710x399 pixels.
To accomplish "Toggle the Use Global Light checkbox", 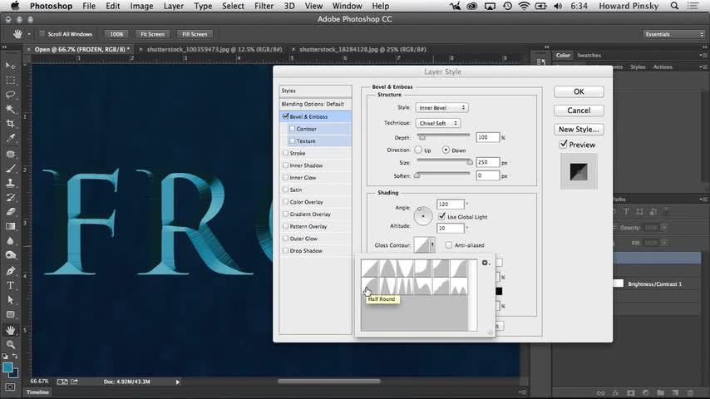I will 442,216.
